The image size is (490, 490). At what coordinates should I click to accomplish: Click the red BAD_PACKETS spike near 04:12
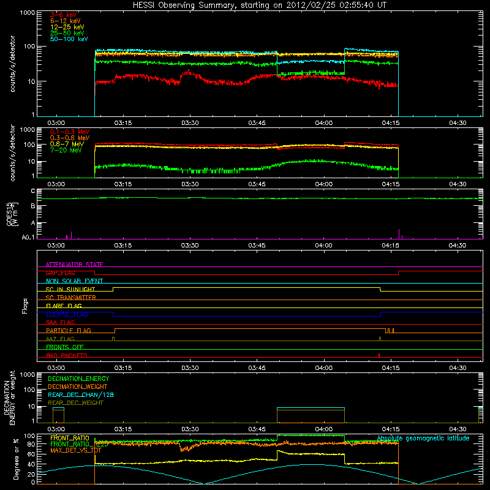coord(379,355)
